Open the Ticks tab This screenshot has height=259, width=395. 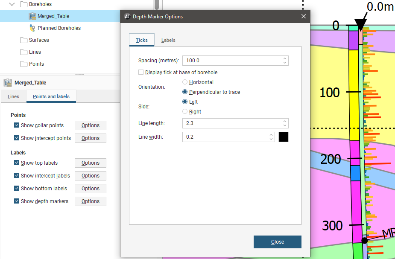(142, 40)
